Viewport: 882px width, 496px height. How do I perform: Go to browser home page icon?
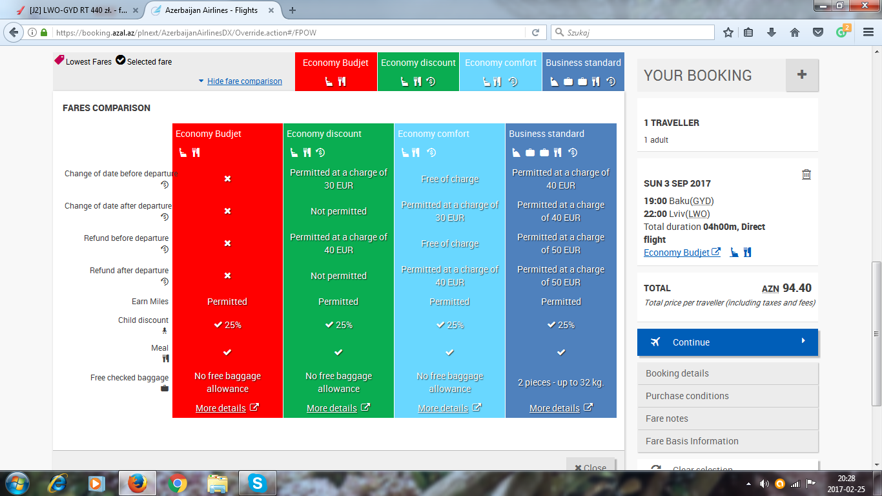tap(795, 32)
